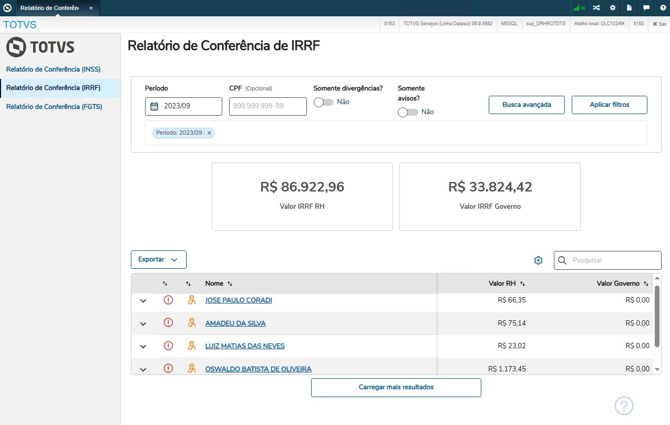The height and width of the screenshot is (425, 670).
Task: Remove the Período: 2023/09 filter tag
Action: coord(209,133)
